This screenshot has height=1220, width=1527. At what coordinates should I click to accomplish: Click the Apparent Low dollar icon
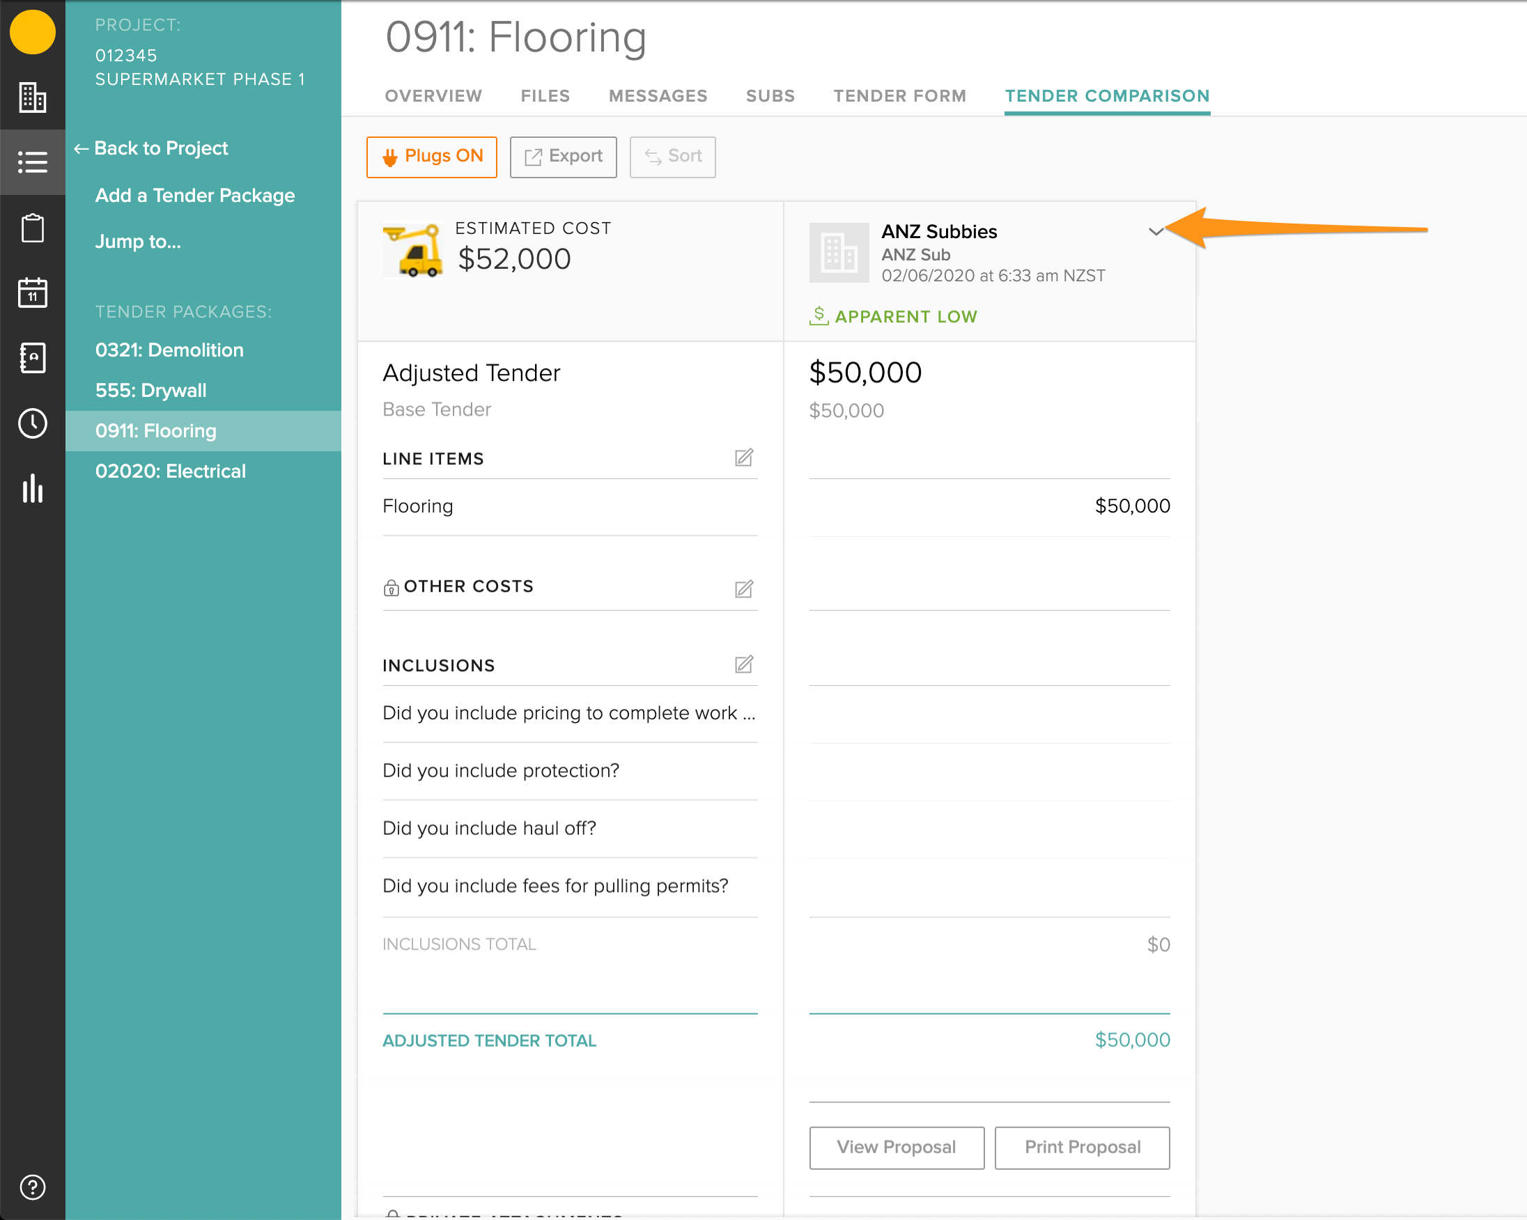[x=819, y=316]
